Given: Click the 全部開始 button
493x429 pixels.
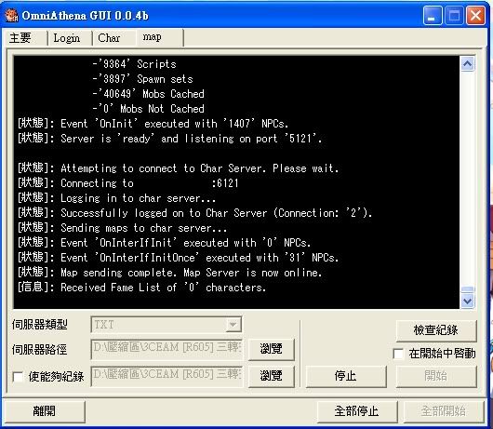Looking at the screenshot, I should tap(444, 411).
